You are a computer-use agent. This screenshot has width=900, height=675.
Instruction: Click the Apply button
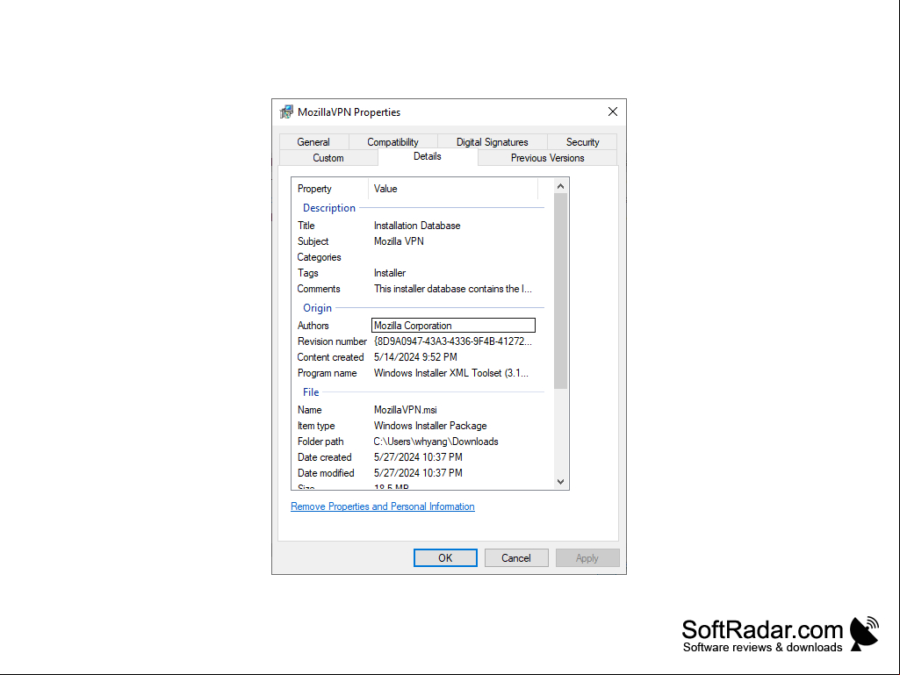pos(587,558)
